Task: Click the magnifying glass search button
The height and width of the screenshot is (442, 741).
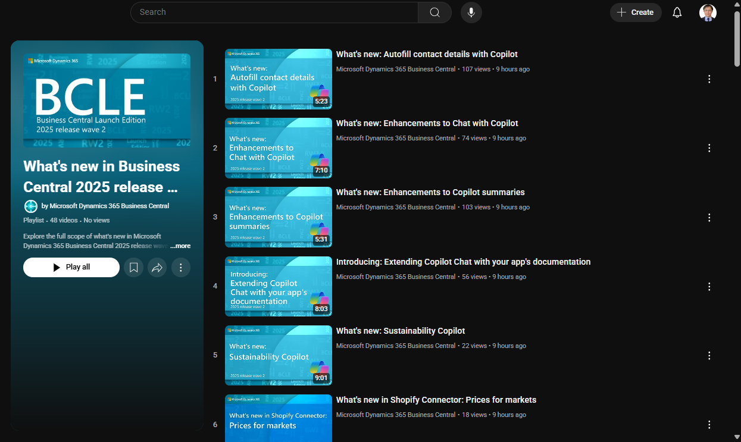Action: click(434, 12)
